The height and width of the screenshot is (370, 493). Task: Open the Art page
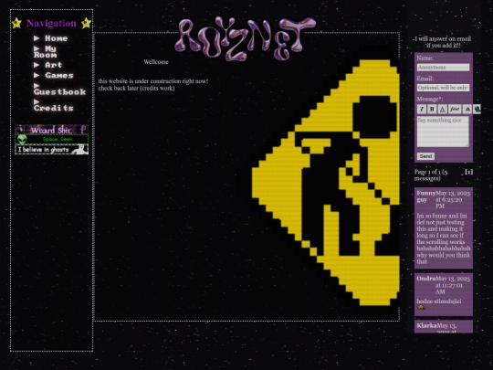point(48,65)
